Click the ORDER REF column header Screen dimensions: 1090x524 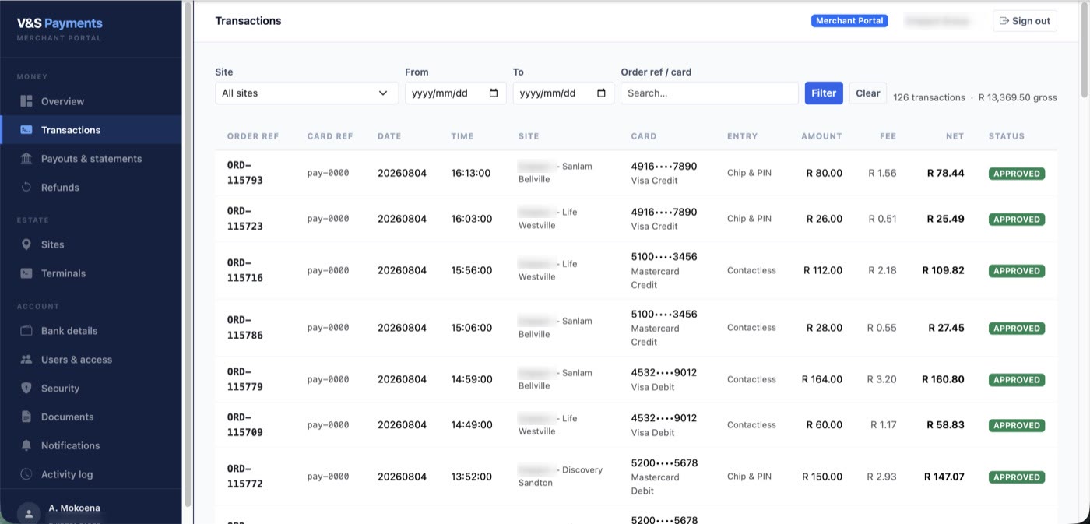click(x=253, y=136)
